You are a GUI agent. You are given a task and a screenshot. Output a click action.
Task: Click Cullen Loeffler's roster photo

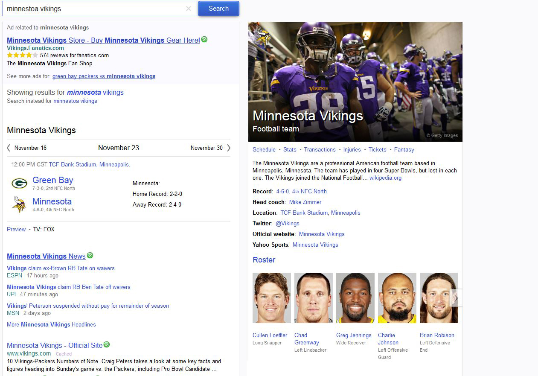272,298
